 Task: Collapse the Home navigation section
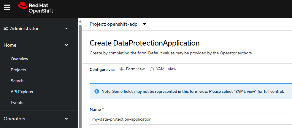point(36,45)
